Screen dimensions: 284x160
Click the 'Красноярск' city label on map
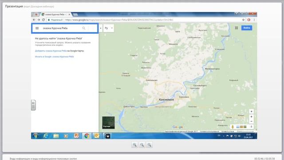tap(166, 100)
